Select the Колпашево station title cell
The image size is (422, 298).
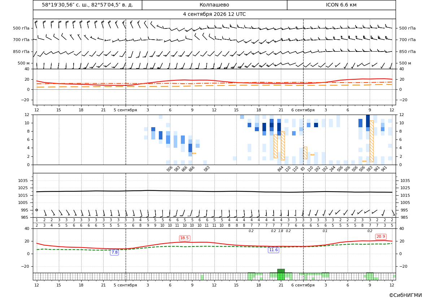(214, 5)
